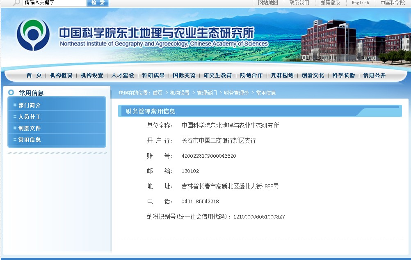Click the magnifier search icon
411x260 pixels.
[16, 2]
